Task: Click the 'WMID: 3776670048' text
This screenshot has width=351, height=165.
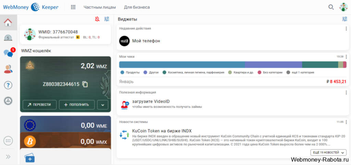Action: tap(58, 32)
